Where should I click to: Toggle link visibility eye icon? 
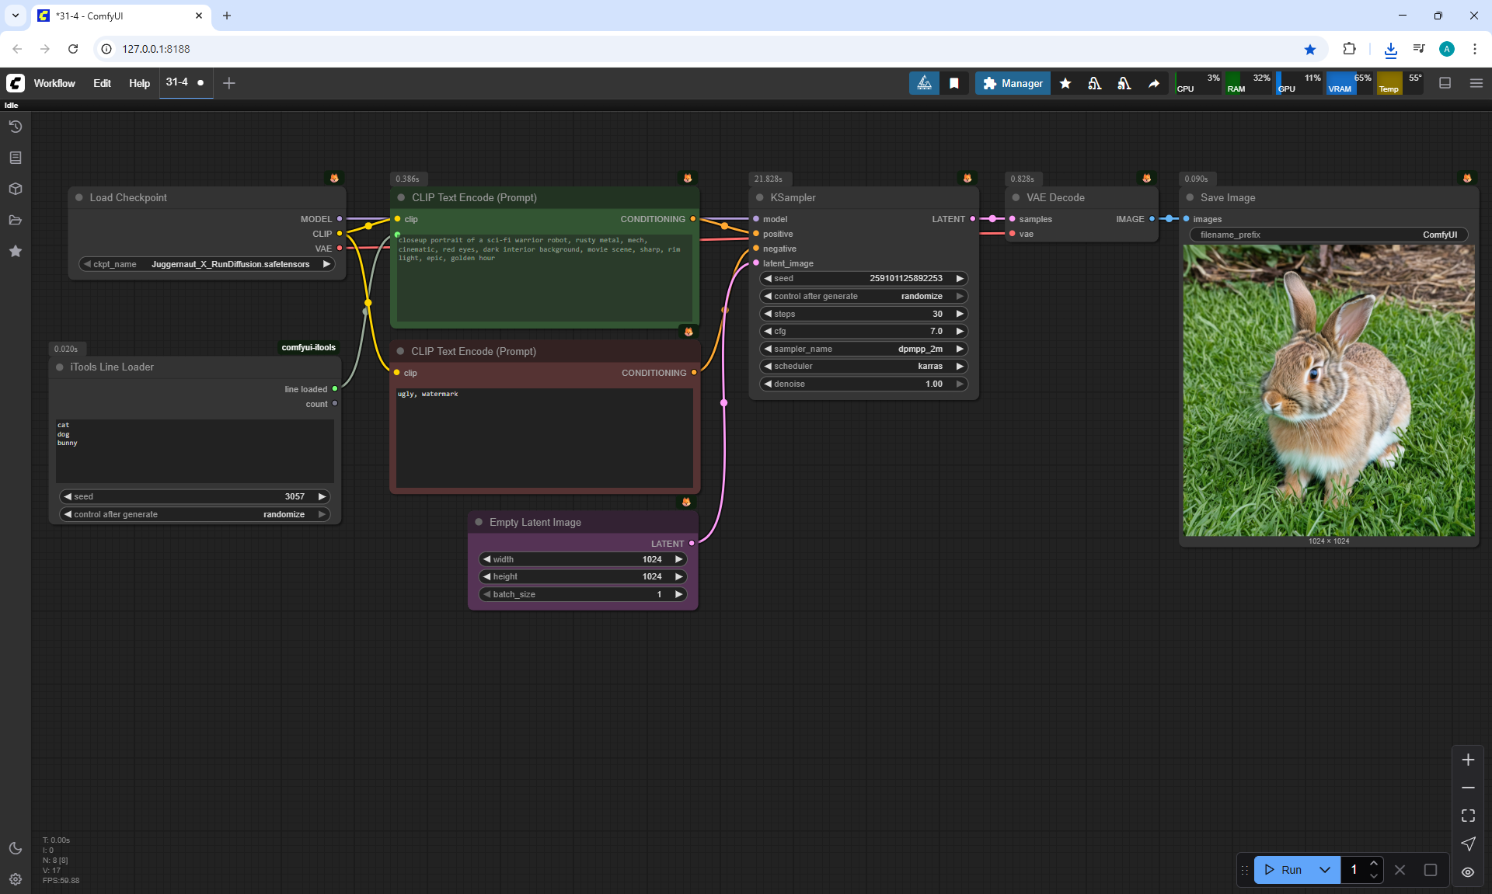(1468, 872)
